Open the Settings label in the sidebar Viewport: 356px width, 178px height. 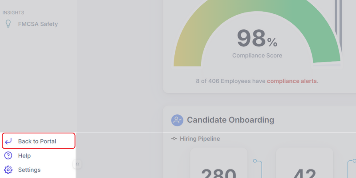[x=29, y=170]
